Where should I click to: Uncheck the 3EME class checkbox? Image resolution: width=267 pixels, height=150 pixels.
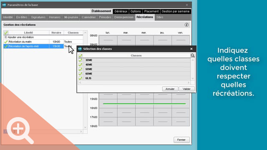81,60
